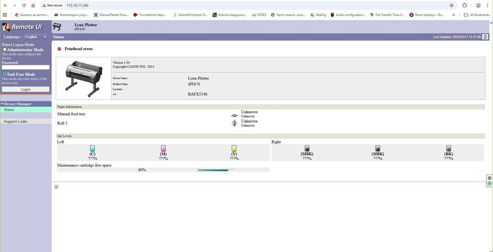Image resolution: width=493 pixels, height=252 pixels.
Task: Open the WebFig bookmark
Action: coord(318,15)
